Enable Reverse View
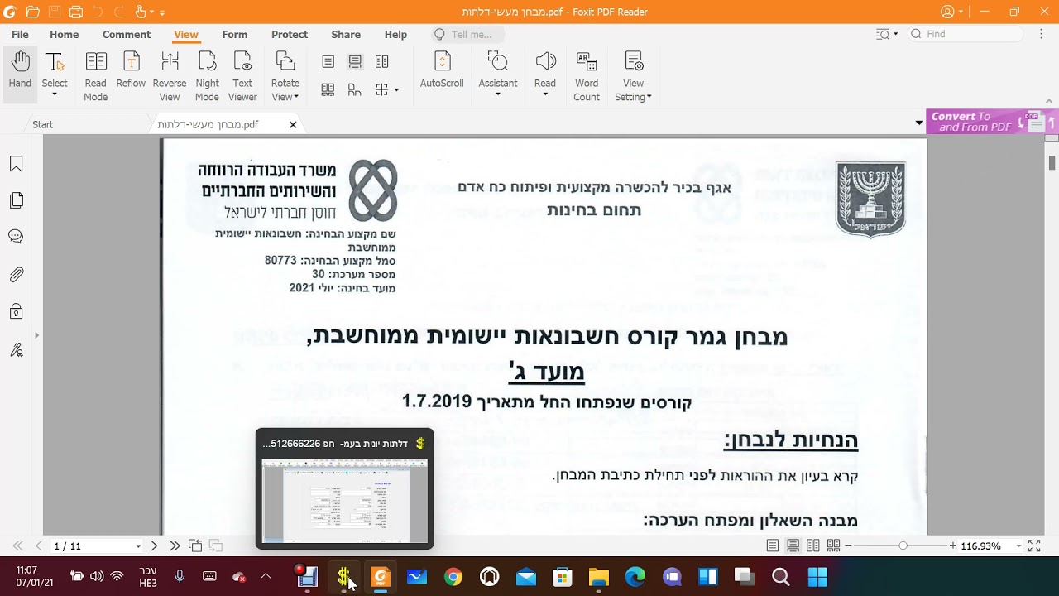The image size is (1059, 596). 170,74
